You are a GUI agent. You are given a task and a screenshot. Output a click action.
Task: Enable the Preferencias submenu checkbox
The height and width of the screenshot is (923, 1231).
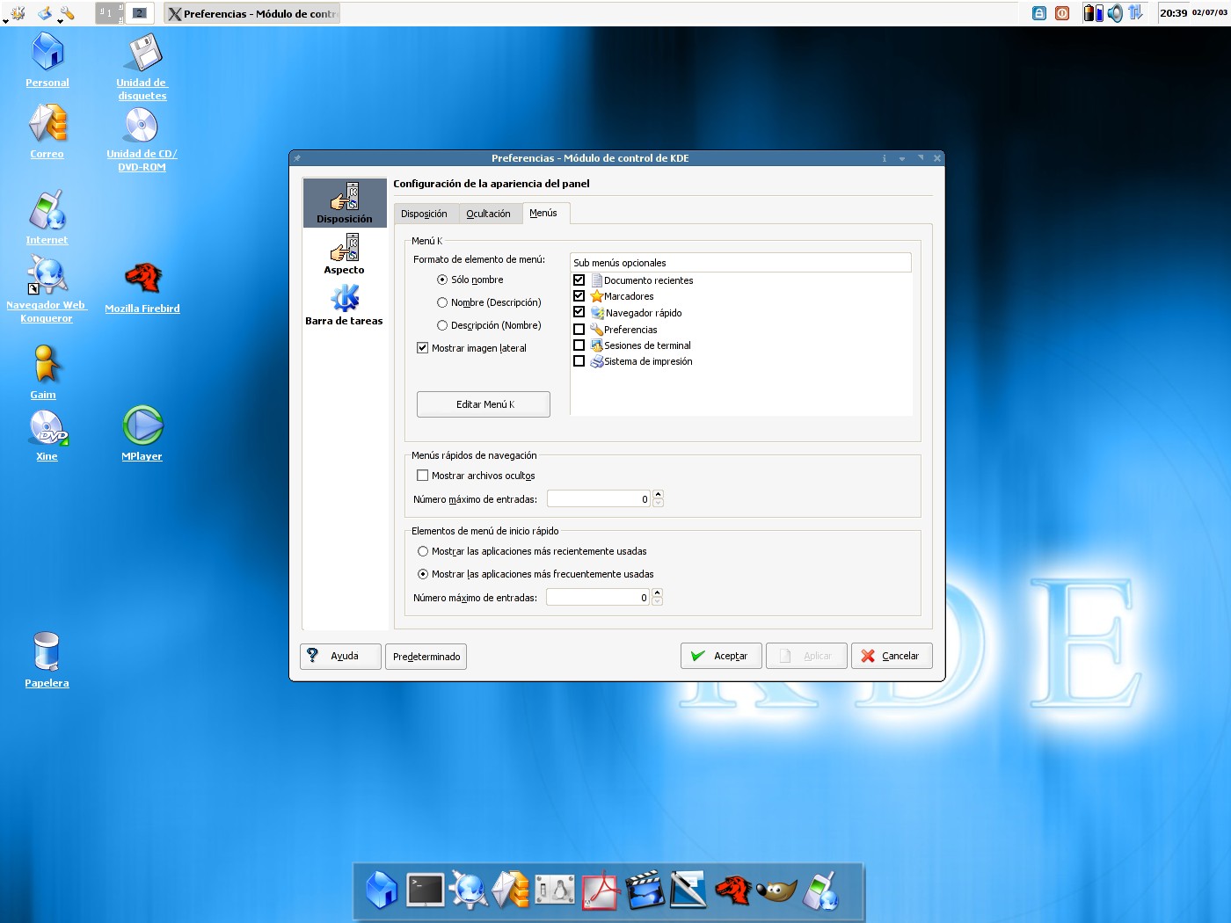(x=579, y=330)
